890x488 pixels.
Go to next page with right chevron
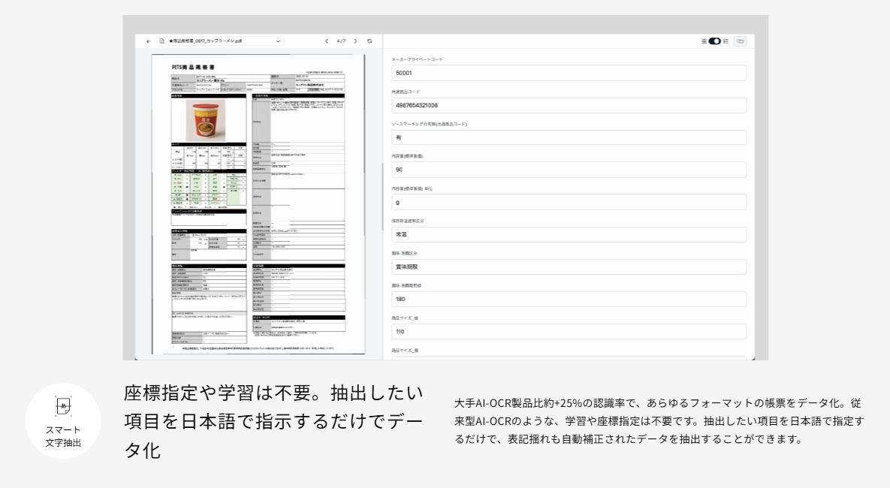[354, 41]
